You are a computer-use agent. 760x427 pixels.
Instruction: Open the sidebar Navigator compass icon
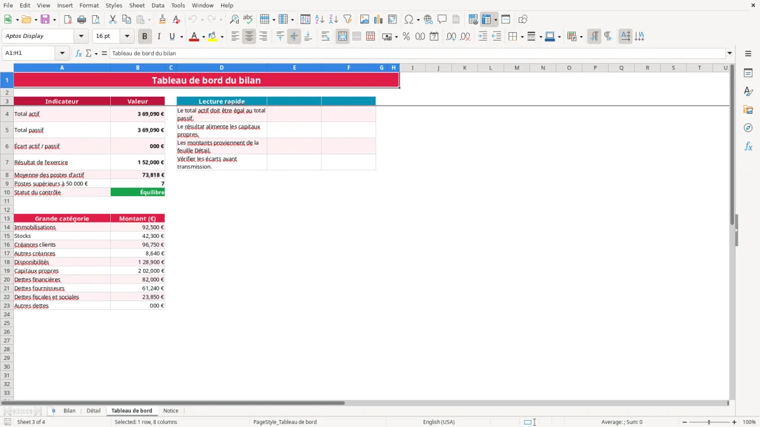pyautogui.click(x=748, y=128)
